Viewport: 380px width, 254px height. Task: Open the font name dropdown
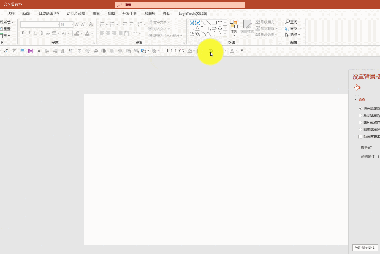[x=57, y=24]
